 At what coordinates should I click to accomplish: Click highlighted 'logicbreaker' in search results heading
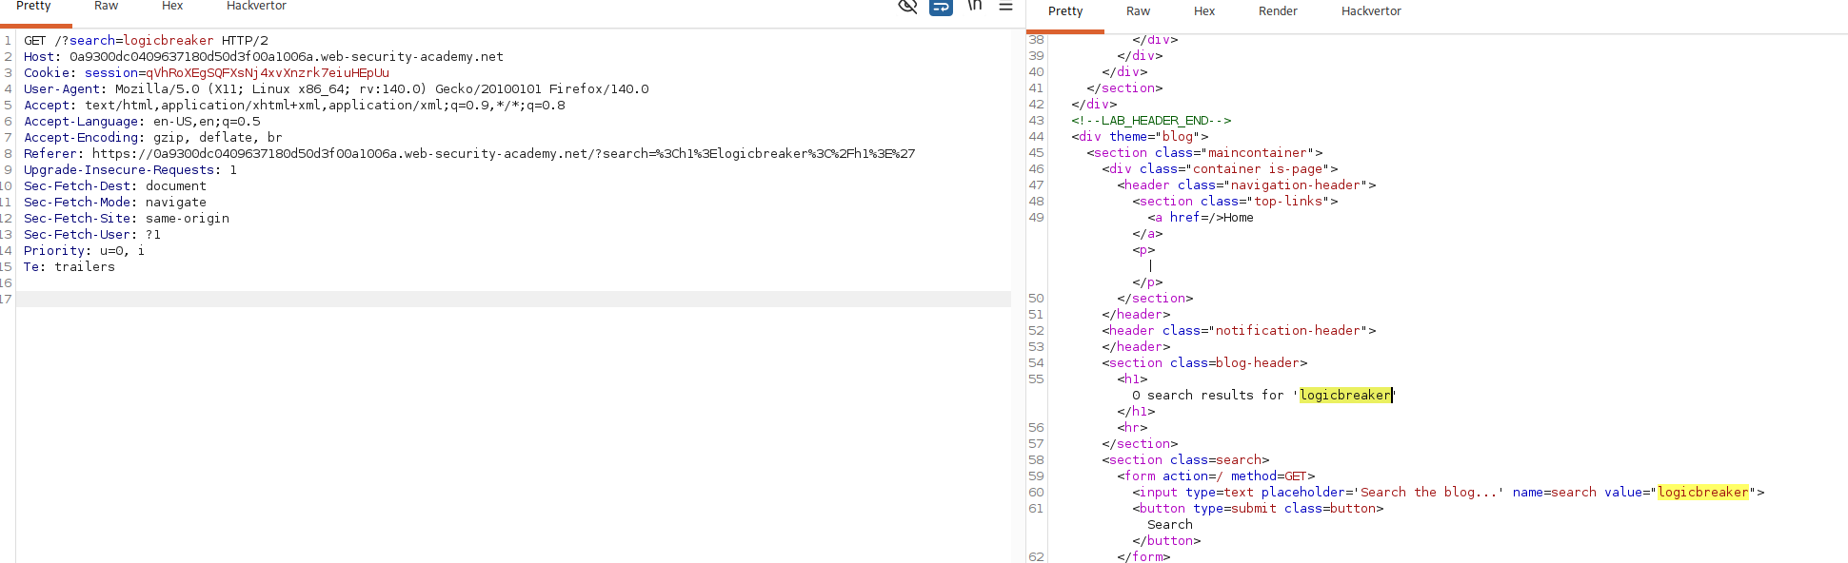coord(1345,396)
